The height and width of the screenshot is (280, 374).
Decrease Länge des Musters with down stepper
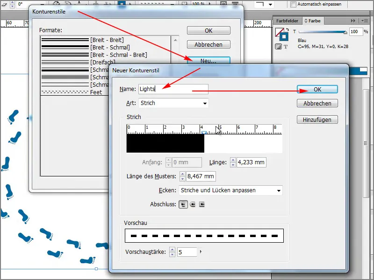[182, 179]
